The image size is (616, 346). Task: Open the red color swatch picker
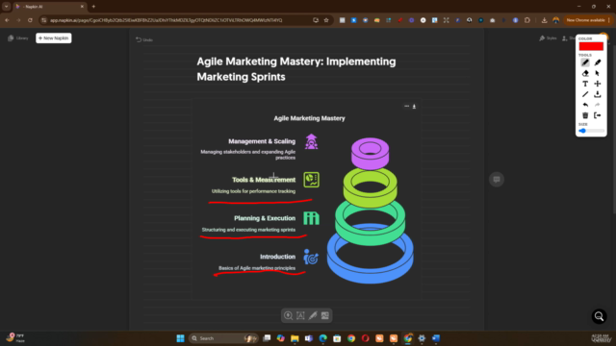point(591,46)
